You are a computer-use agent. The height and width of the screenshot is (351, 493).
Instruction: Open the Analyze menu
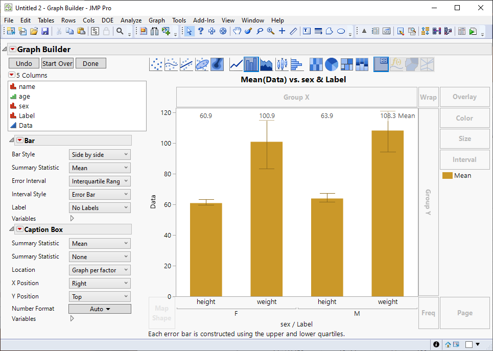[x=131, y=20]
